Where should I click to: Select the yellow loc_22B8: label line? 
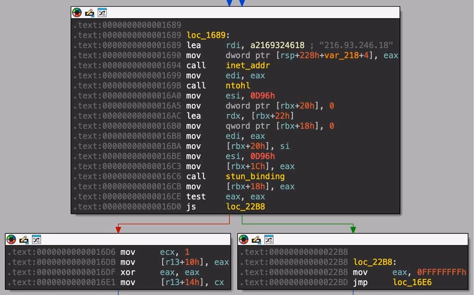tap(375, 262)
